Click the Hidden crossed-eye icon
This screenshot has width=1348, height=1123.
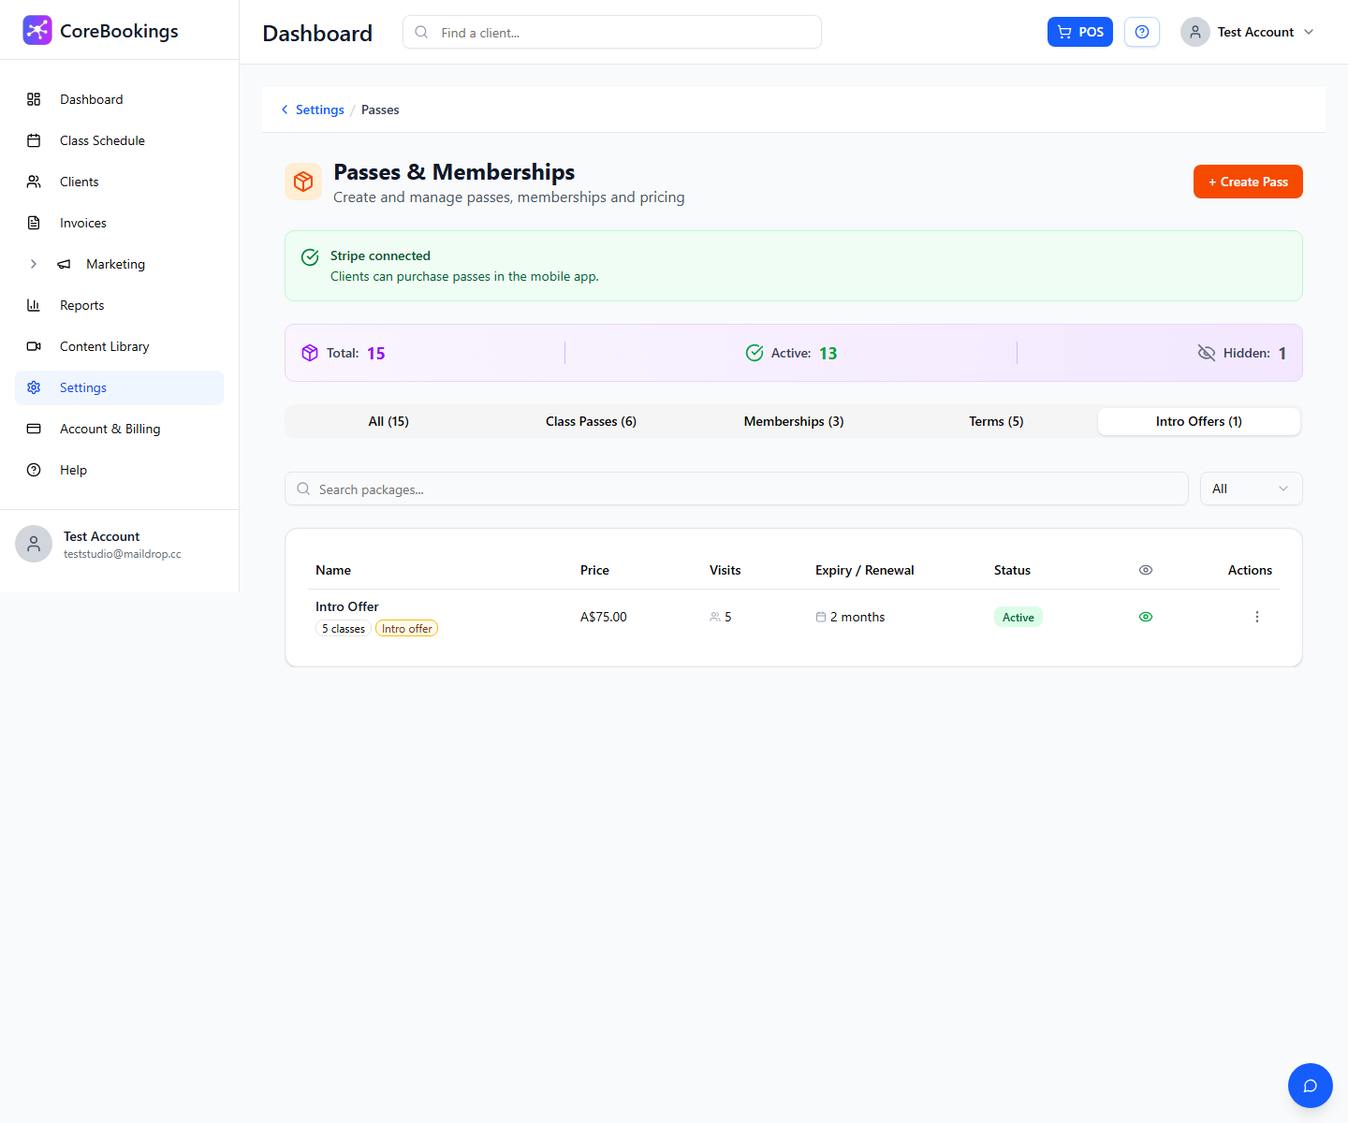tap(1207, 353)
